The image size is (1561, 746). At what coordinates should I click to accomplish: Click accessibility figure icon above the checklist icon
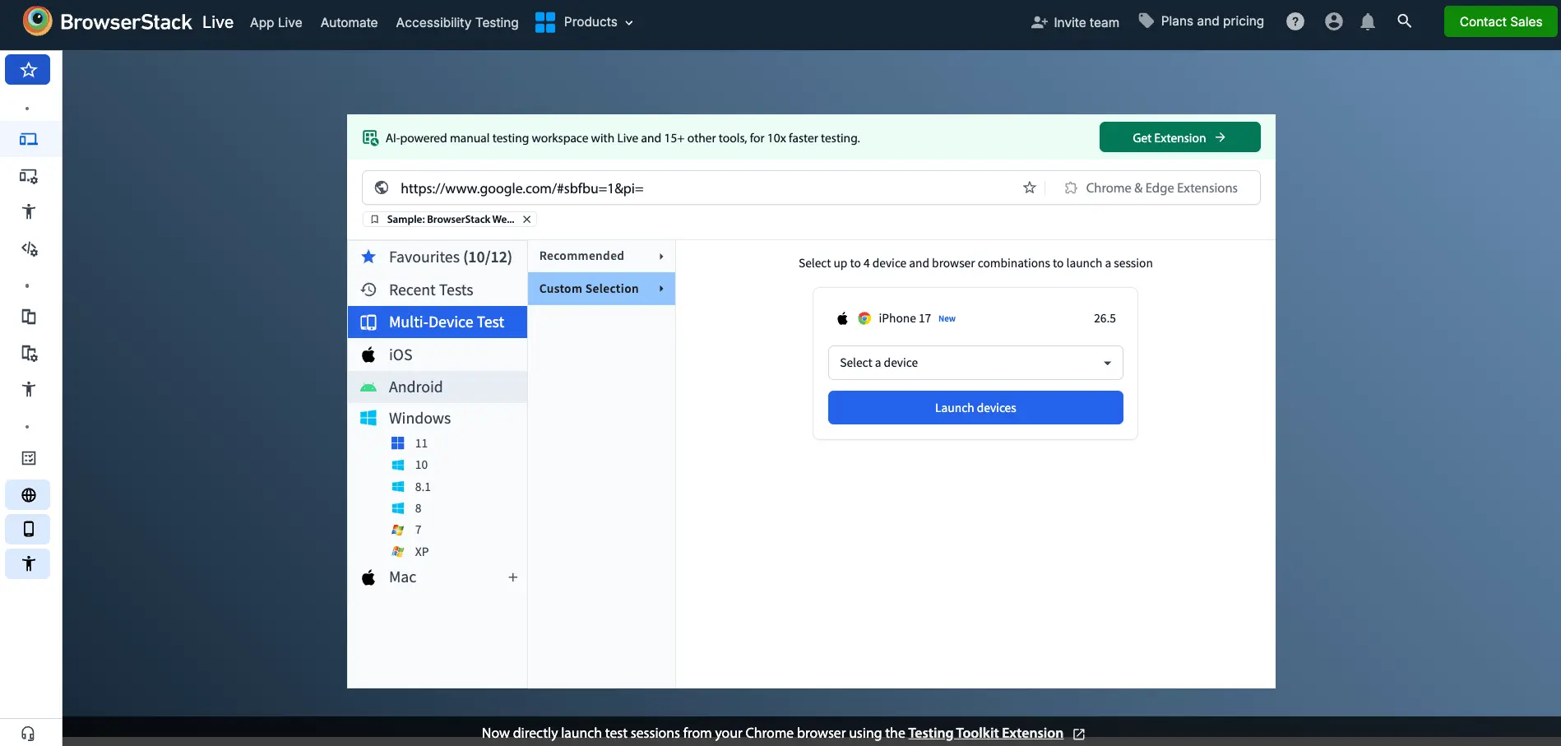point(29,389)
